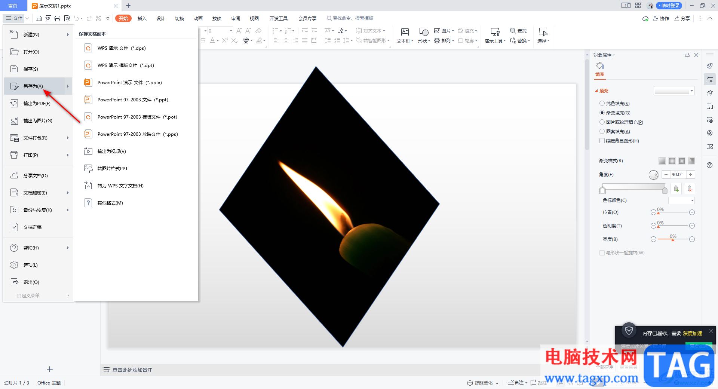718x389 pixels.
Task: Select the last gradient style icon
Action: (x=691, y=161)
